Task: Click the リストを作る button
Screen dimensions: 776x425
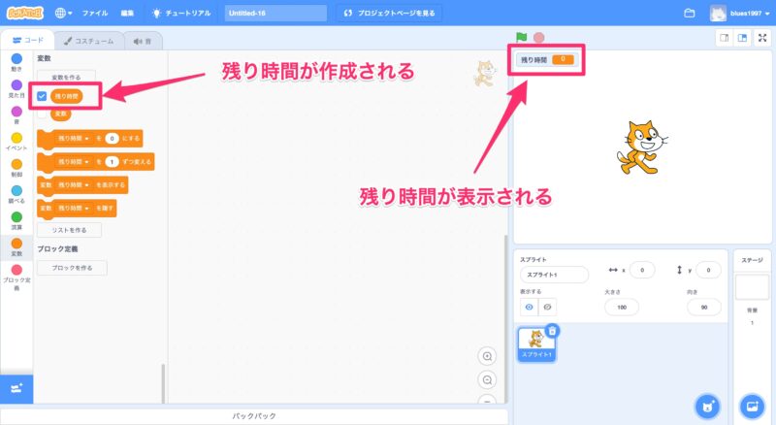Action: coord(68,230)
